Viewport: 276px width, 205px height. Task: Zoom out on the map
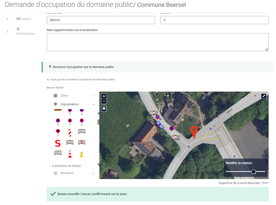pos(104,101)
